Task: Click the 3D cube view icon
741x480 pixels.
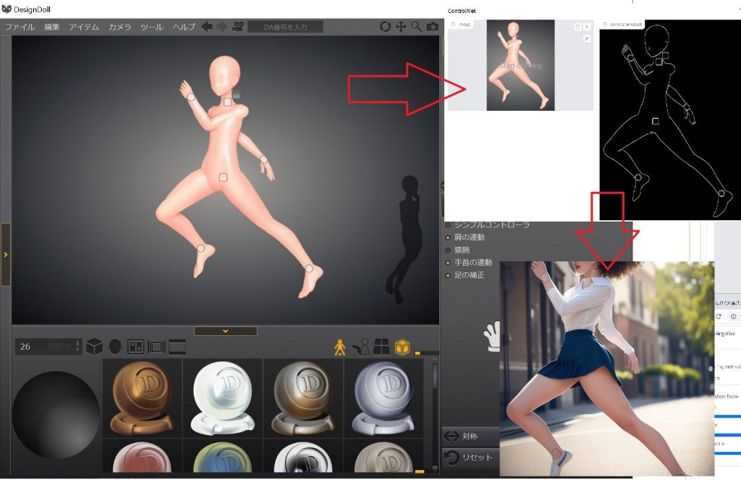Action: [x=95, y=347]
